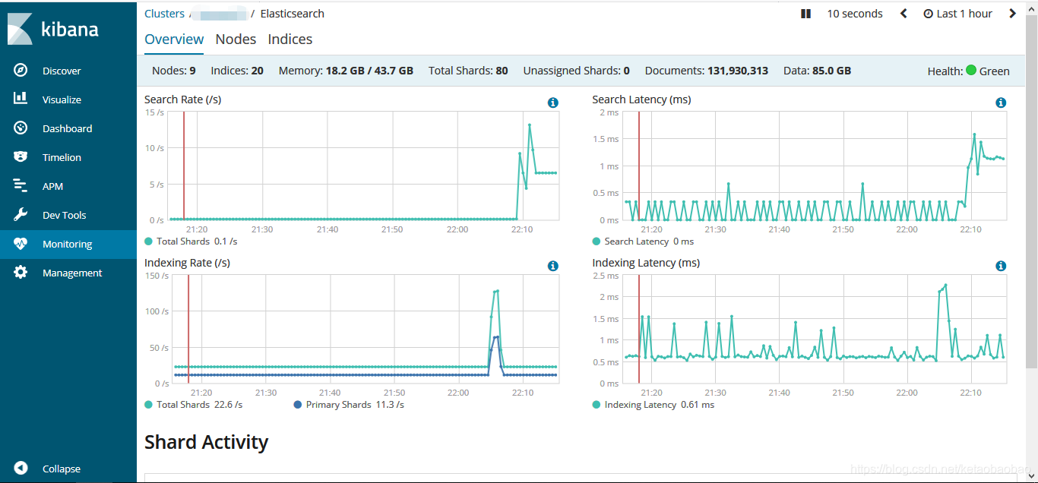Image resolution: width=1038 pixels, height=483 pixels.
Task: Click the Indexing Latency (ms) chart title
Action: pos(646,263)
